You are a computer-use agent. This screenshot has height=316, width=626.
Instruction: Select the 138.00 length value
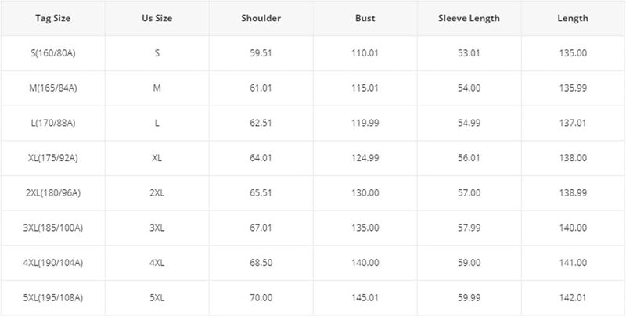click(x=573, y=158)
